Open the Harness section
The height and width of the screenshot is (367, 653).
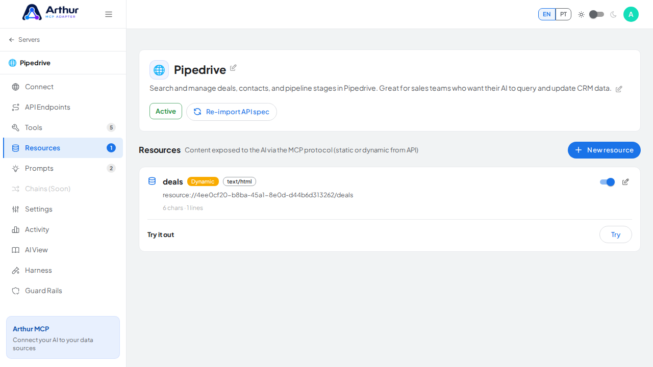pyautogui.click(x=63, y=270)
